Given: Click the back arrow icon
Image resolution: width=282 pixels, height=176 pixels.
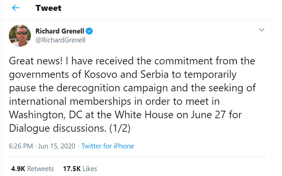Looking at the screenshot, I should pyautogui.click(x=16, y=8).
